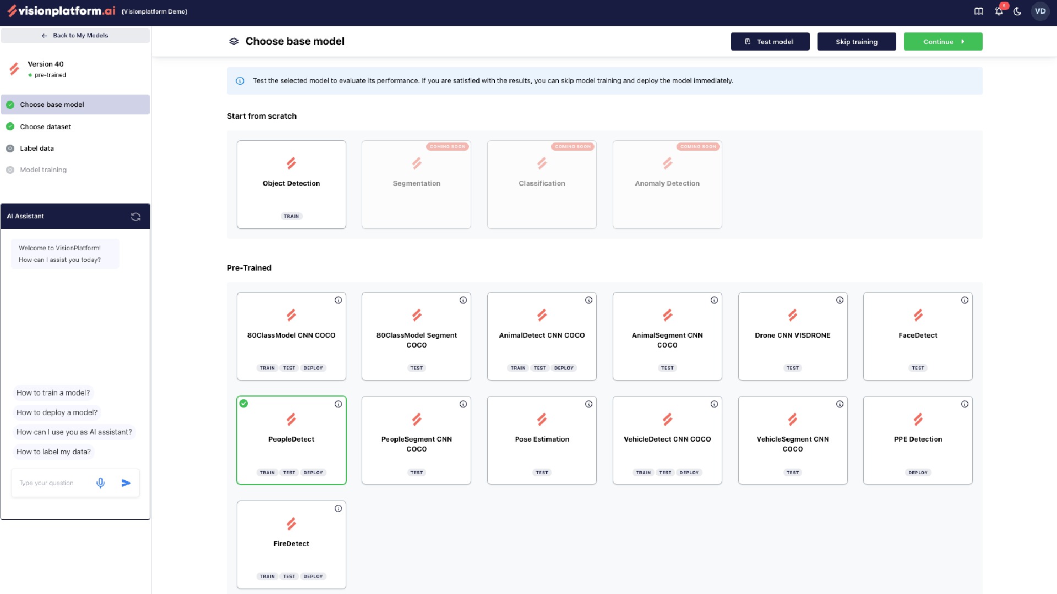Viewport: 1057px width, 594px height.
Task: Open Choose base model step
Action: 75,105
